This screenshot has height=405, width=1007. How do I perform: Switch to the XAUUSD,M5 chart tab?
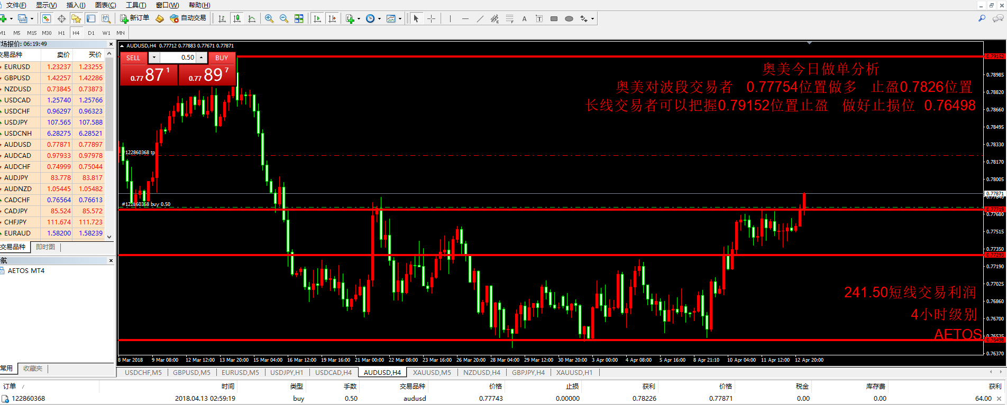click(x=432, y=372)
